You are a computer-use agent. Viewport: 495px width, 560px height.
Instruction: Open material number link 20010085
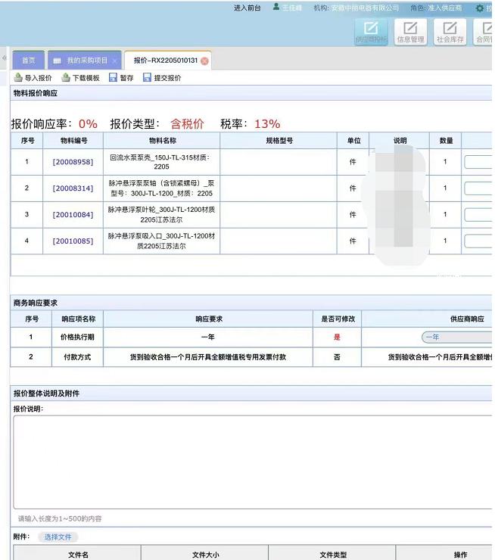click(x=73, y=241)
